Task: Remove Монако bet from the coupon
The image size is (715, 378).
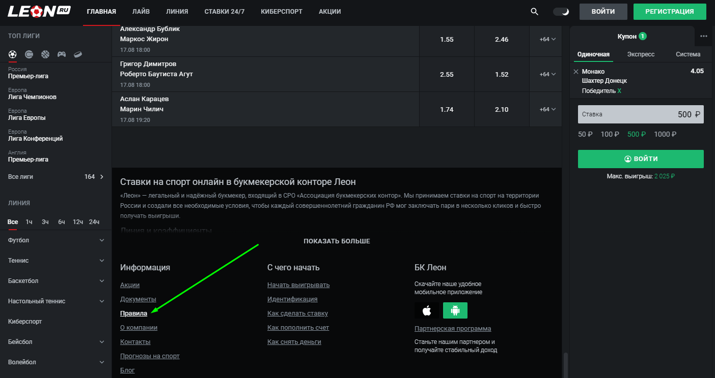Action: click(576, 72)
